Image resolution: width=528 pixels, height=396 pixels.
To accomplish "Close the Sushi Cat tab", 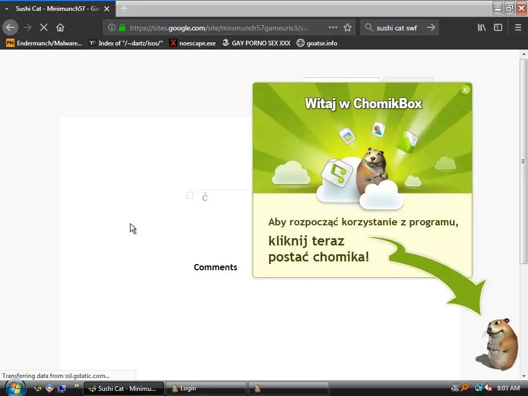I will tap(107, 9).
